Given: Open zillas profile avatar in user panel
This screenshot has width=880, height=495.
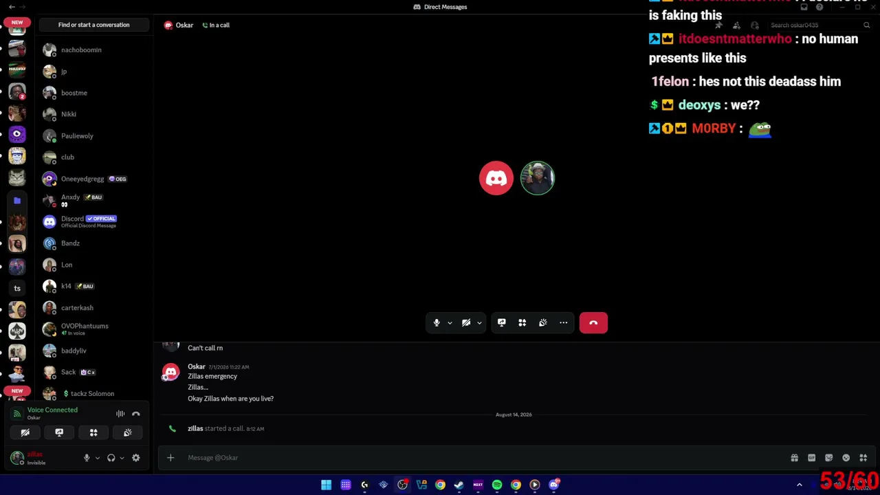Looking at the screenshot, I should [17, 458].
